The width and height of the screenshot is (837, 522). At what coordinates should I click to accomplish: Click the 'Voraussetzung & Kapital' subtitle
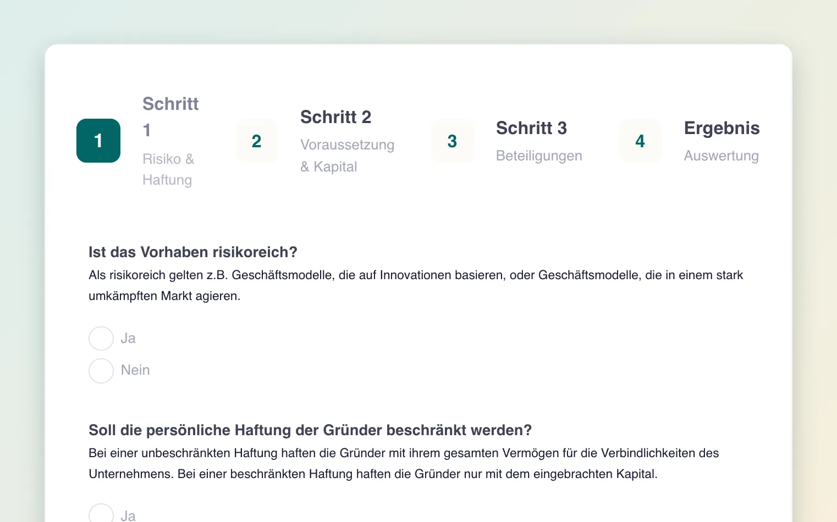click(347, 156)
